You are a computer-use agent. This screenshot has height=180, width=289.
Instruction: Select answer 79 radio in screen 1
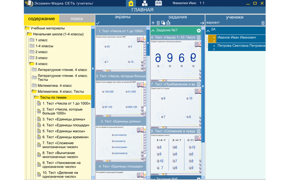pyautogui.click(x=129, y=62)
